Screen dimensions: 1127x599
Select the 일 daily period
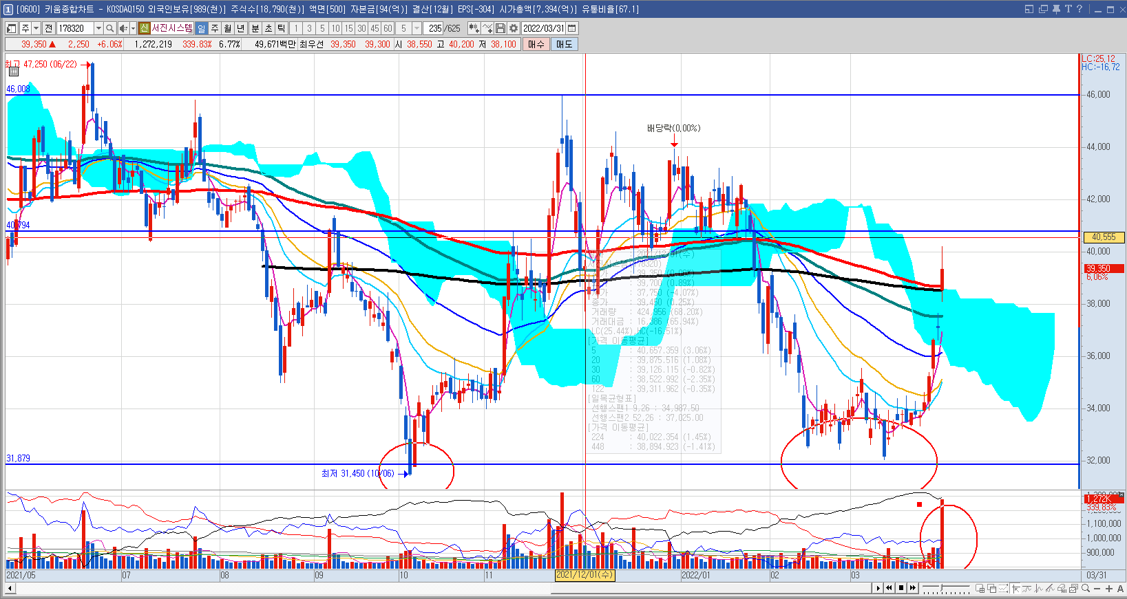[201, 28]
